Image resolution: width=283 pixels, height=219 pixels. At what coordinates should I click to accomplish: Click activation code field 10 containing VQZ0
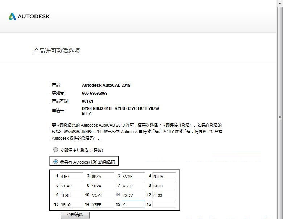click(103, 195)
